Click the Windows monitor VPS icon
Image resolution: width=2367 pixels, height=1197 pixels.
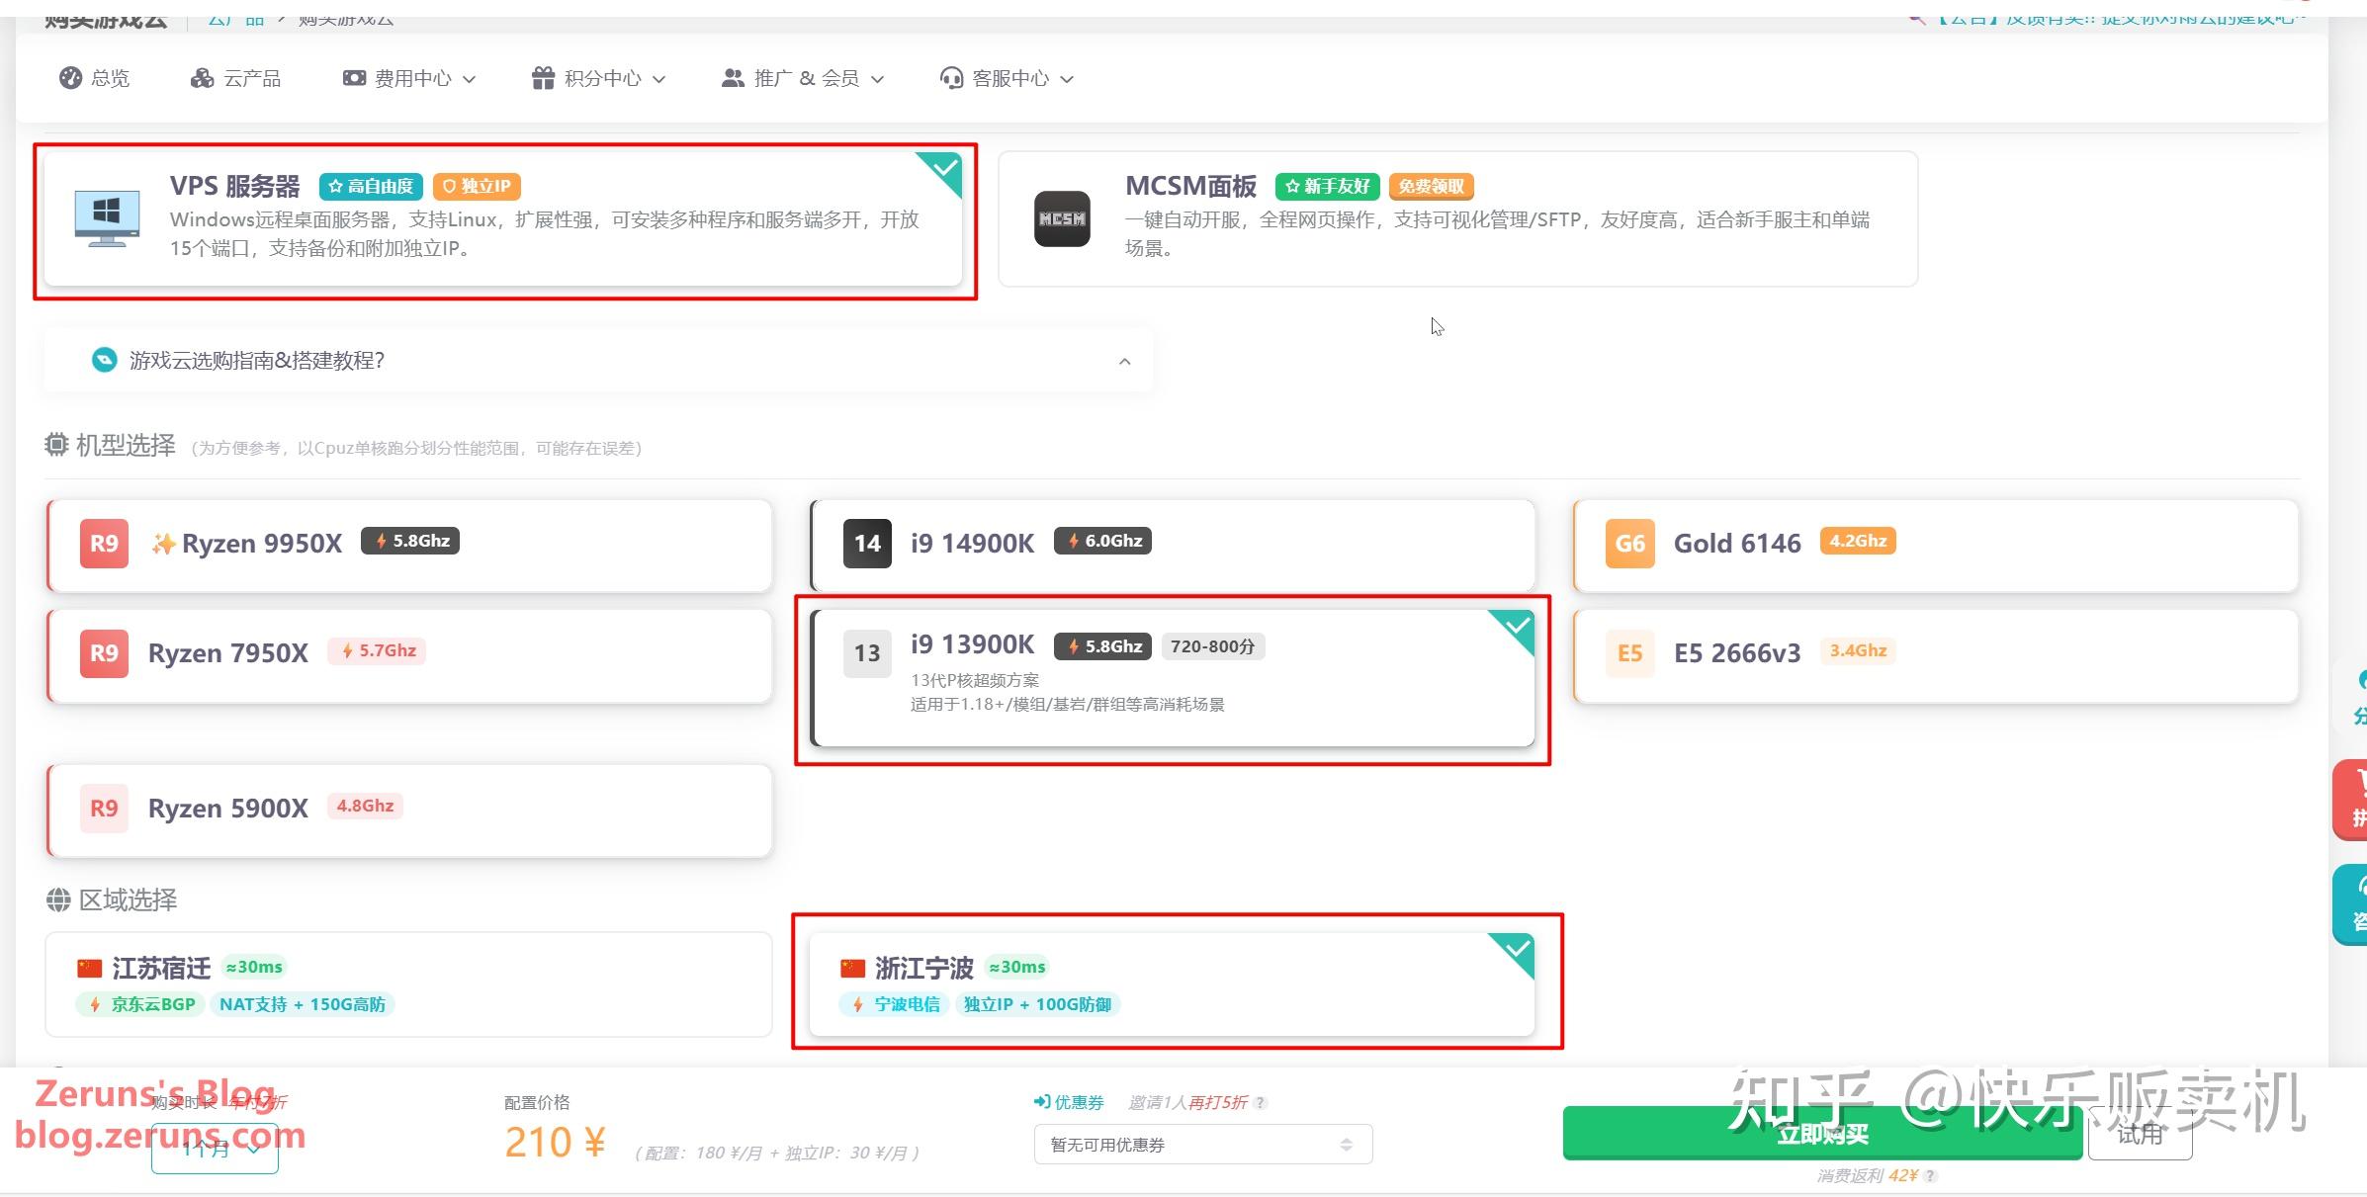pos(107,217)
